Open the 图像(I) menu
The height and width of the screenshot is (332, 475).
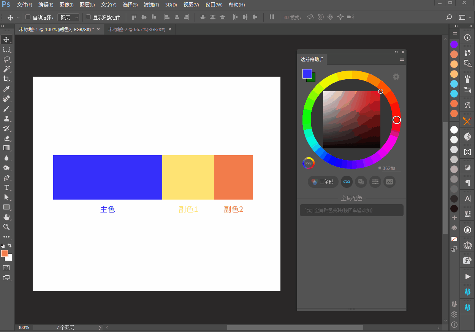pos(66,5)
